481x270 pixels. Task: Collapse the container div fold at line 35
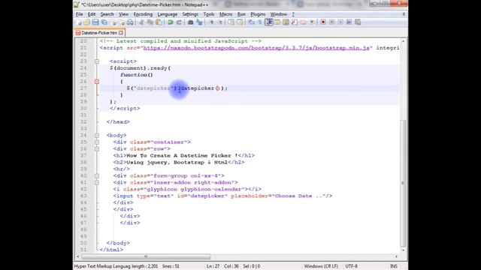(x=97, y=142)
